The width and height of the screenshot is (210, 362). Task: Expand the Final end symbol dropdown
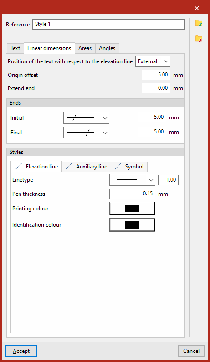(86, 133)
